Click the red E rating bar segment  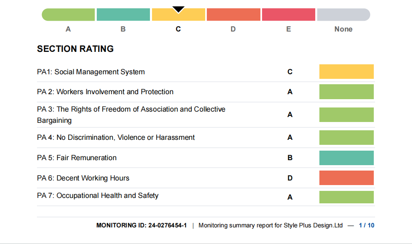pyautogui.click(x=288, y=15)
